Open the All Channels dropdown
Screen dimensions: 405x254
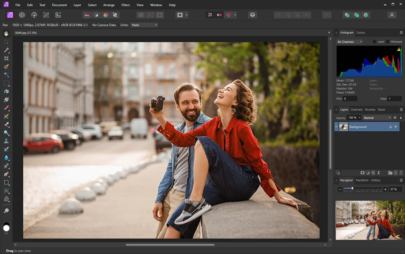(x=349, y=42)
